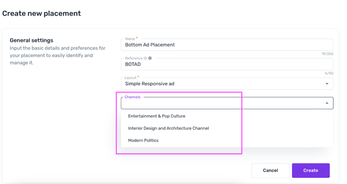Click the General settings section title
Screen dimensions: 347x184
[x=31, y=40]
